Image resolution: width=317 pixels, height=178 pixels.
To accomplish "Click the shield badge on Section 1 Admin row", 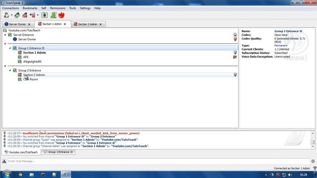I will point(235,53).
